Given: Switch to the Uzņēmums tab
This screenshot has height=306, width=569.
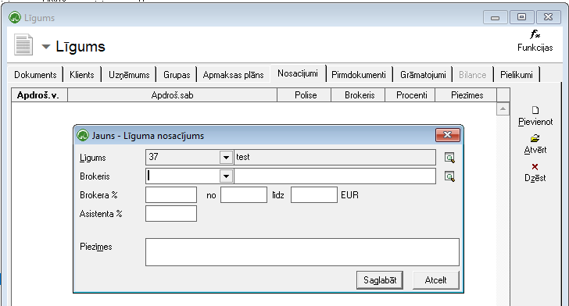Looking at the screenshot, I should click(129, 75).
